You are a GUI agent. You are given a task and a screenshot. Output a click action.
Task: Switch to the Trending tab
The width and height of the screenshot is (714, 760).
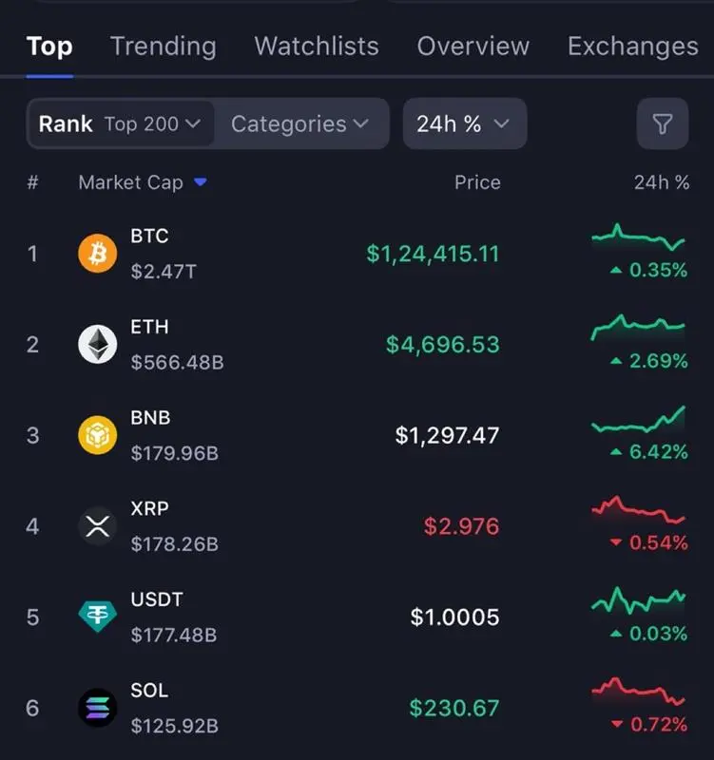pos(163,46)
